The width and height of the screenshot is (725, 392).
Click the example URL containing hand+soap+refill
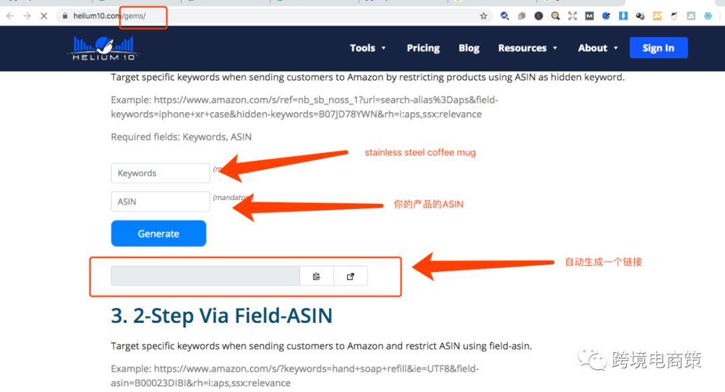click(295, 376)
